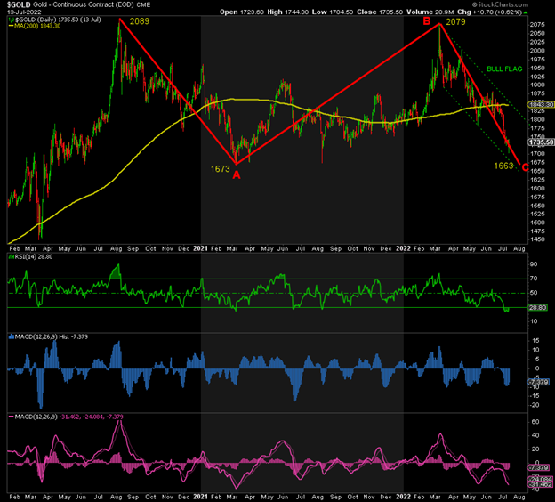Click the 2079 peak label near B
The image size is (555, 502).
(455, 22)
